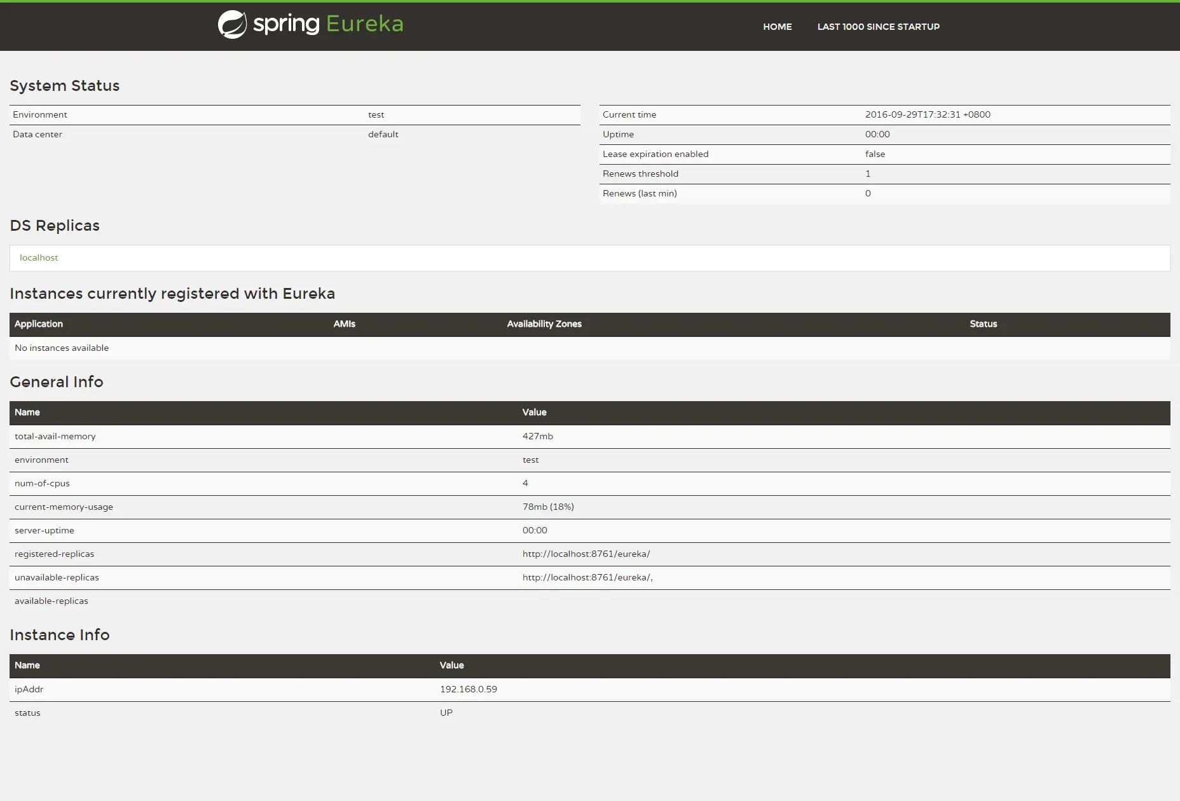Image resolution: width=1180 pixels, height=801 pixels.
Task: Click the 427mb memory value
Action: 538,436
